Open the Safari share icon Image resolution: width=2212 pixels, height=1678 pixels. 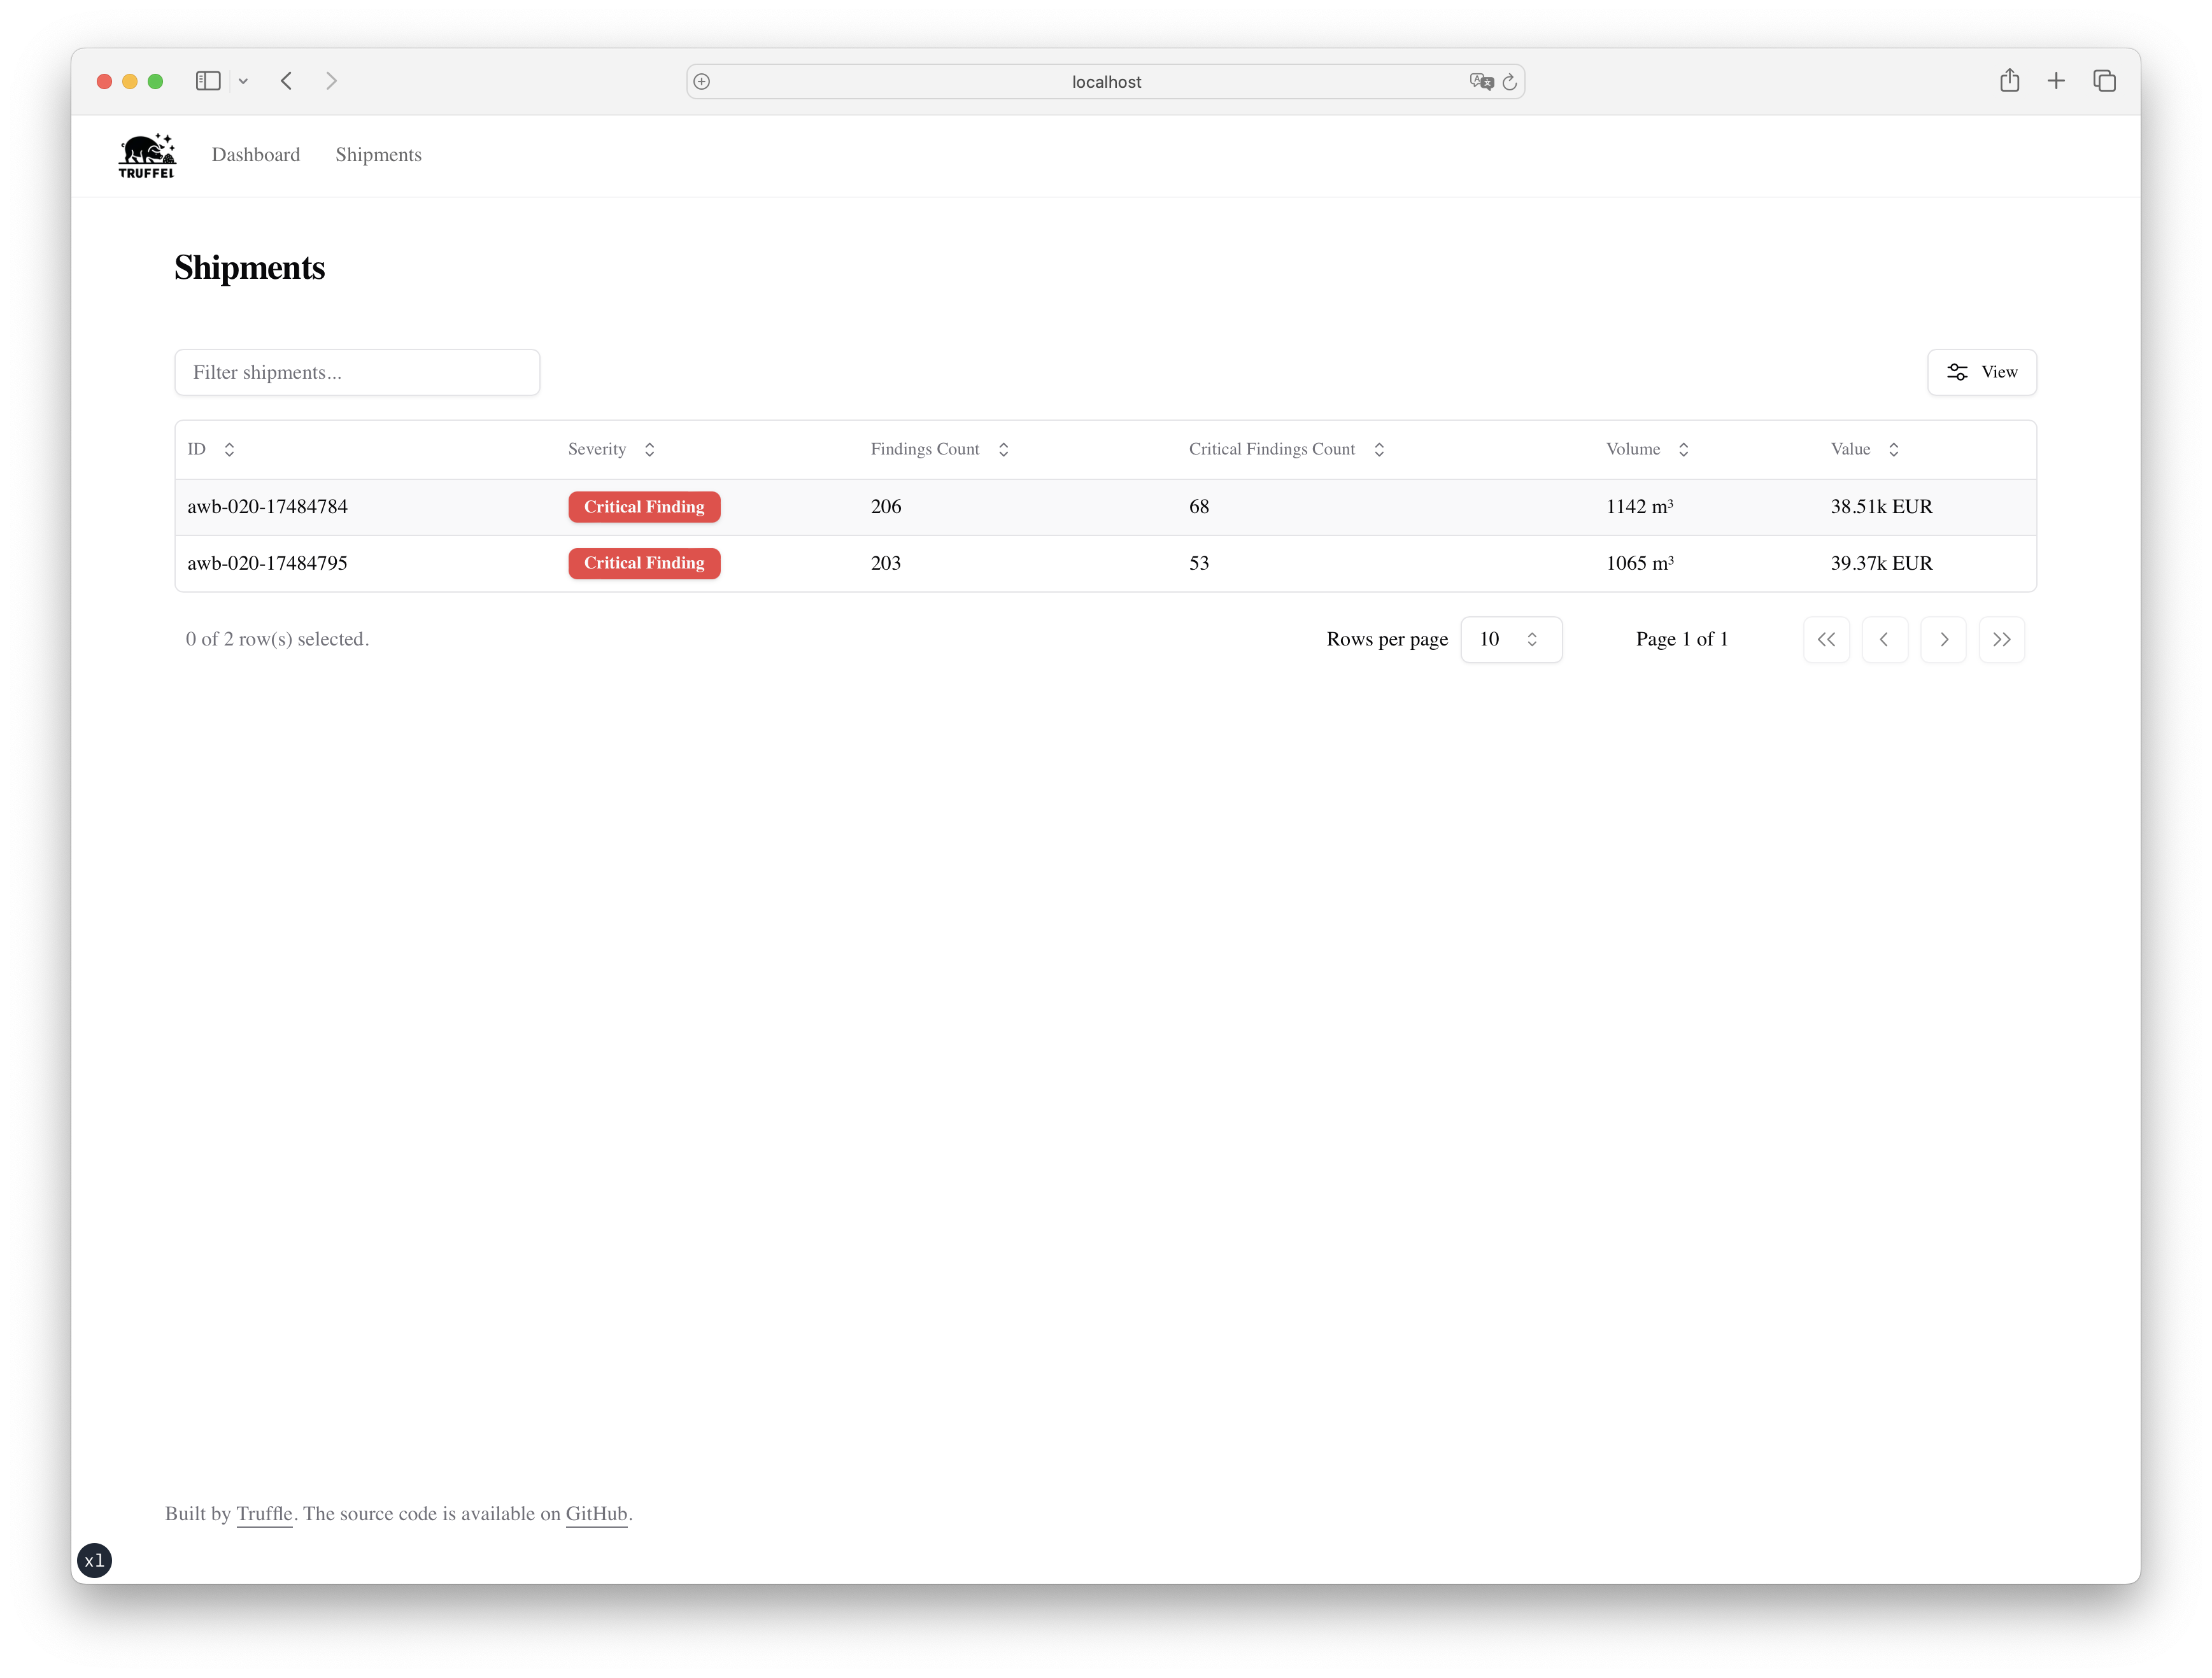[2009, 81]
